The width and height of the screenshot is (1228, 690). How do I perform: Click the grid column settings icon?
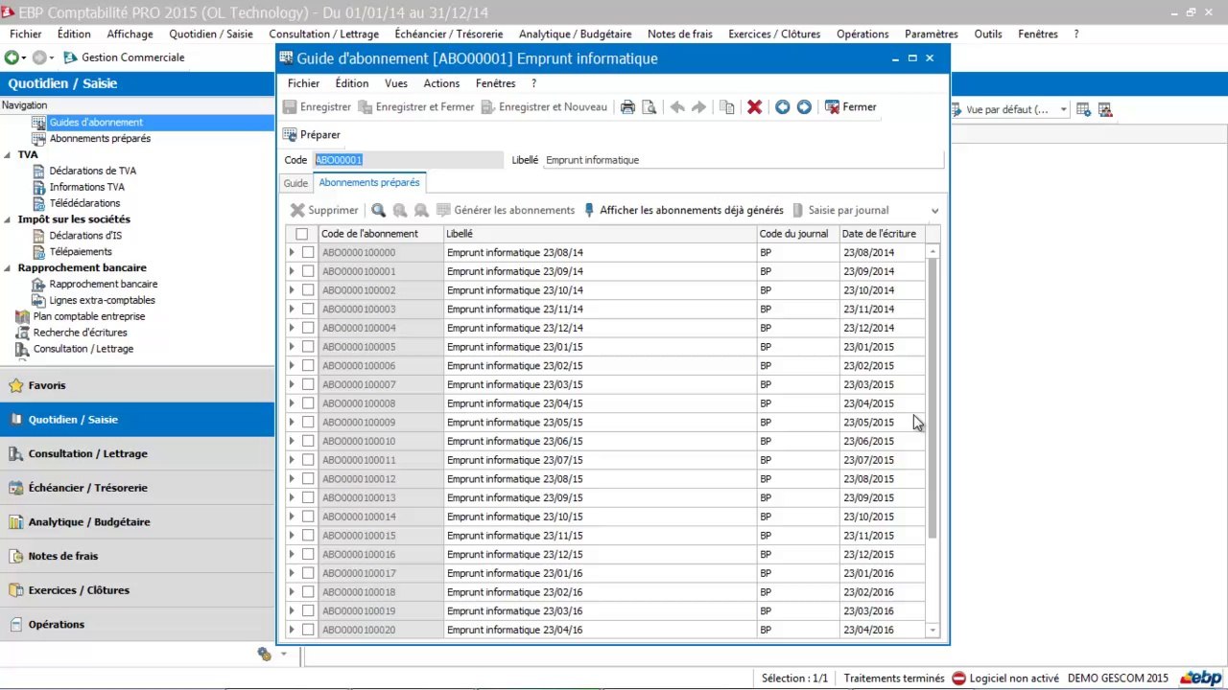pyautogui.click(x=1083, y=110)
